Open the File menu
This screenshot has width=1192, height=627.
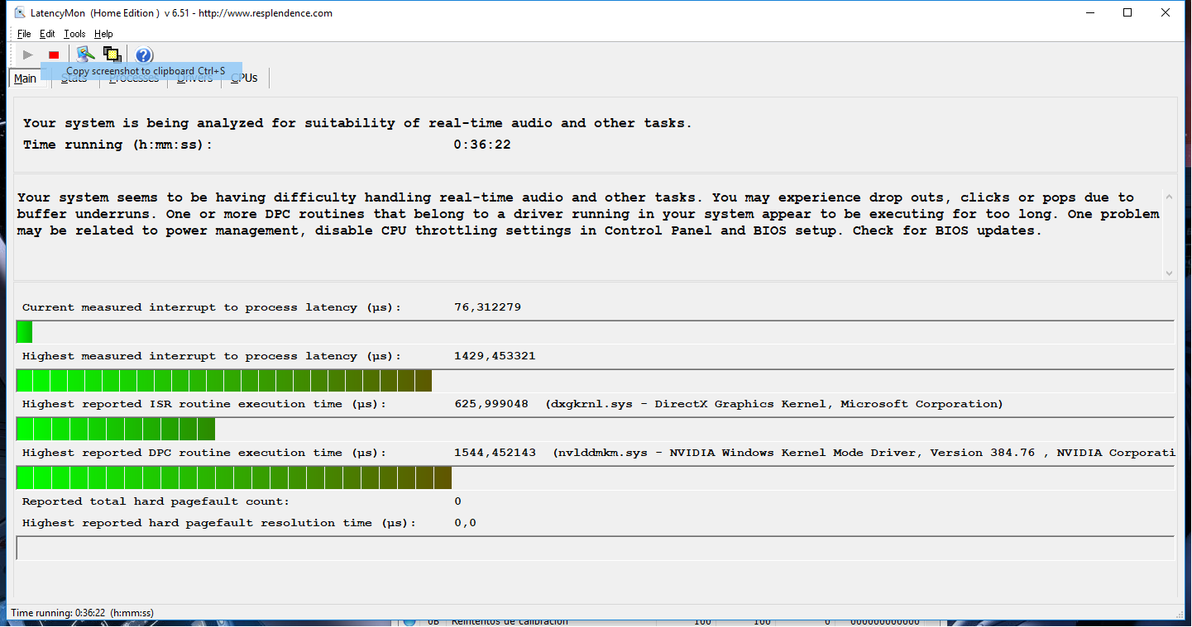24,34
